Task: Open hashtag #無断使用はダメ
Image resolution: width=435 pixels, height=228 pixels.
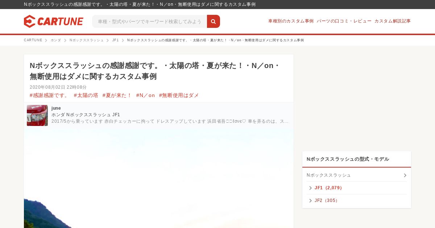Action: point(179,95)
